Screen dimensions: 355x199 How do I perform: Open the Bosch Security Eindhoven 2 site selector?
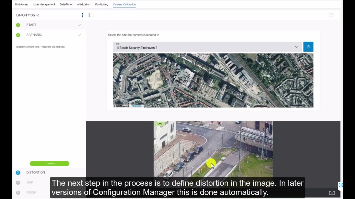point(207,47)
